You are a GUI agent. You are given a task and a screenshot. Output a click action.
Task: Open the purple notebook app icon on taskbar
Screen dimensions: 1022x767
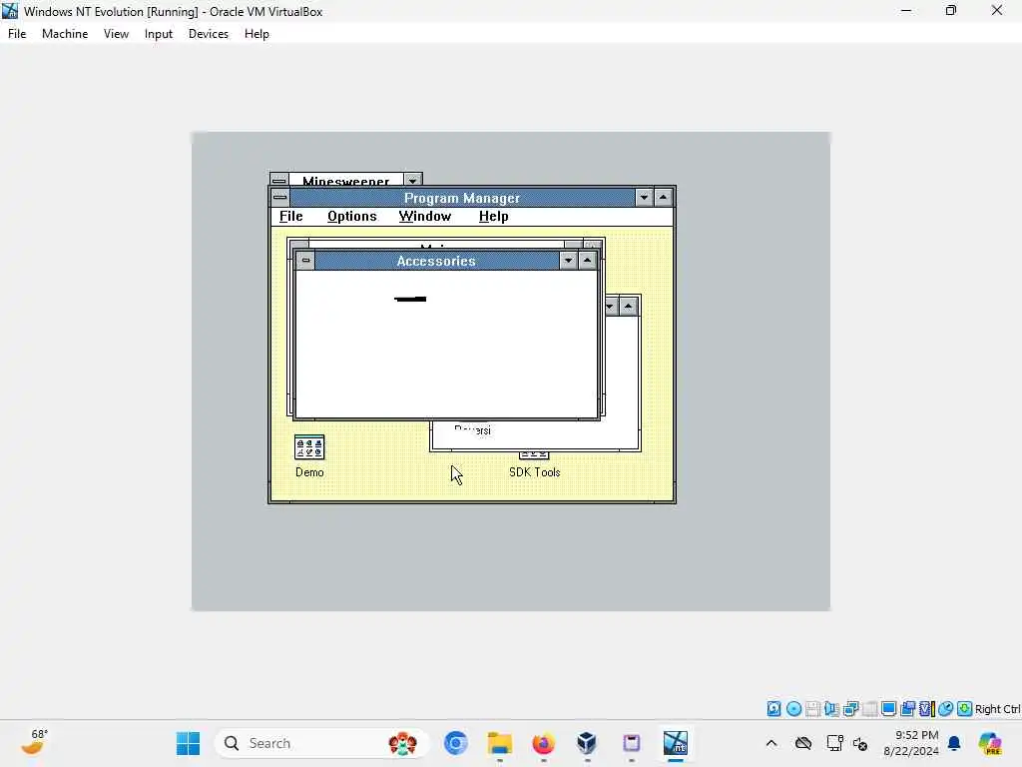point(631,743)
